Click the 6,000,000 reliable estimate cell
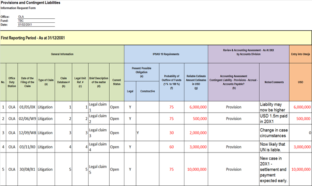This screenshot has width=312, height=186. coord(196,107)
